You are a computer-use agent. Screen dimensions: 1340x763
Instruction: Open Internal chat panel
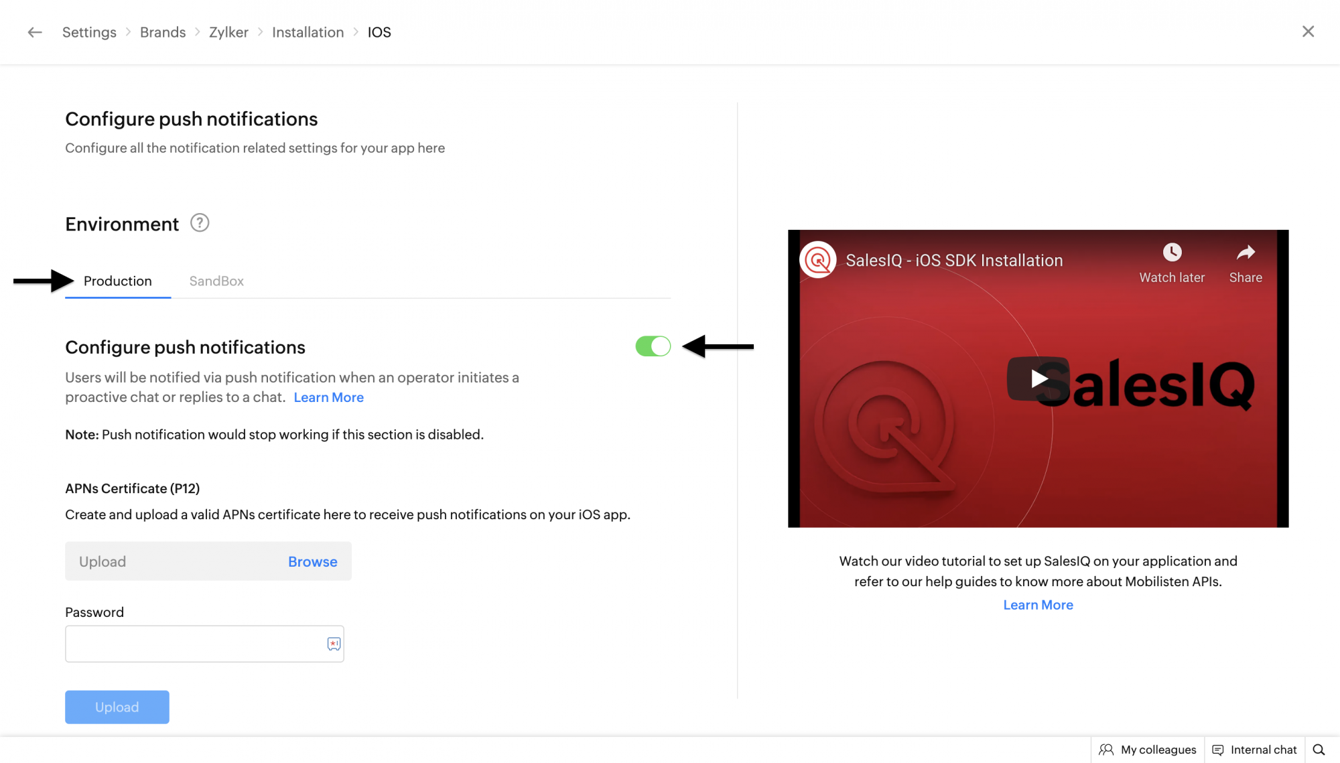click(1255, 750)
